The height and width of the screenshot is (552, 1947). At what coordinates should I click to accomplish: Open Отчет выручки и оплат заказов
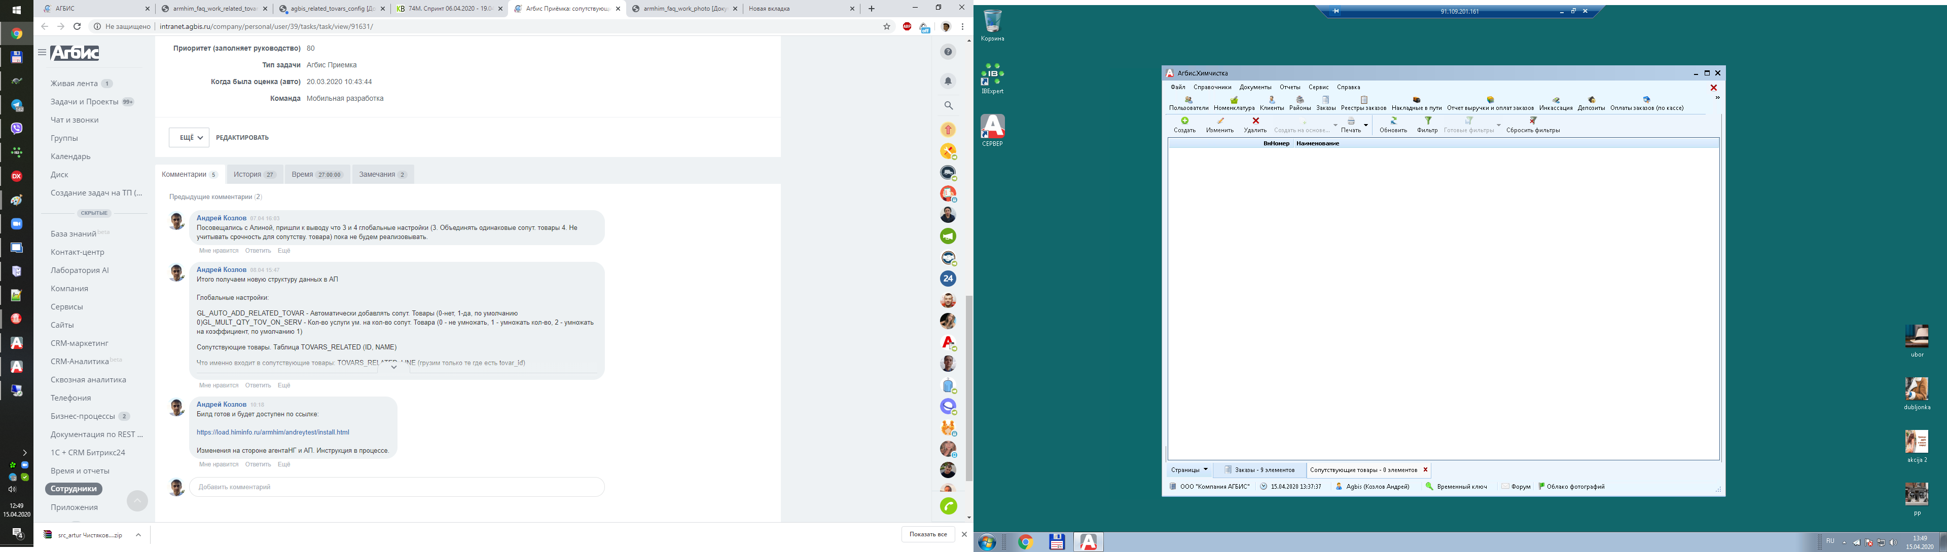point(1491,104)
